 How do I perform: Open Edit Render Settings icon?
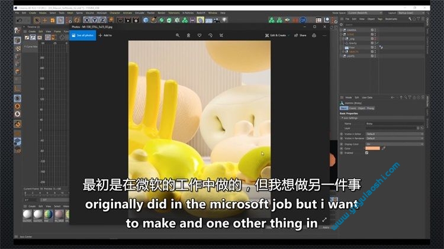(x=136, y=20)
